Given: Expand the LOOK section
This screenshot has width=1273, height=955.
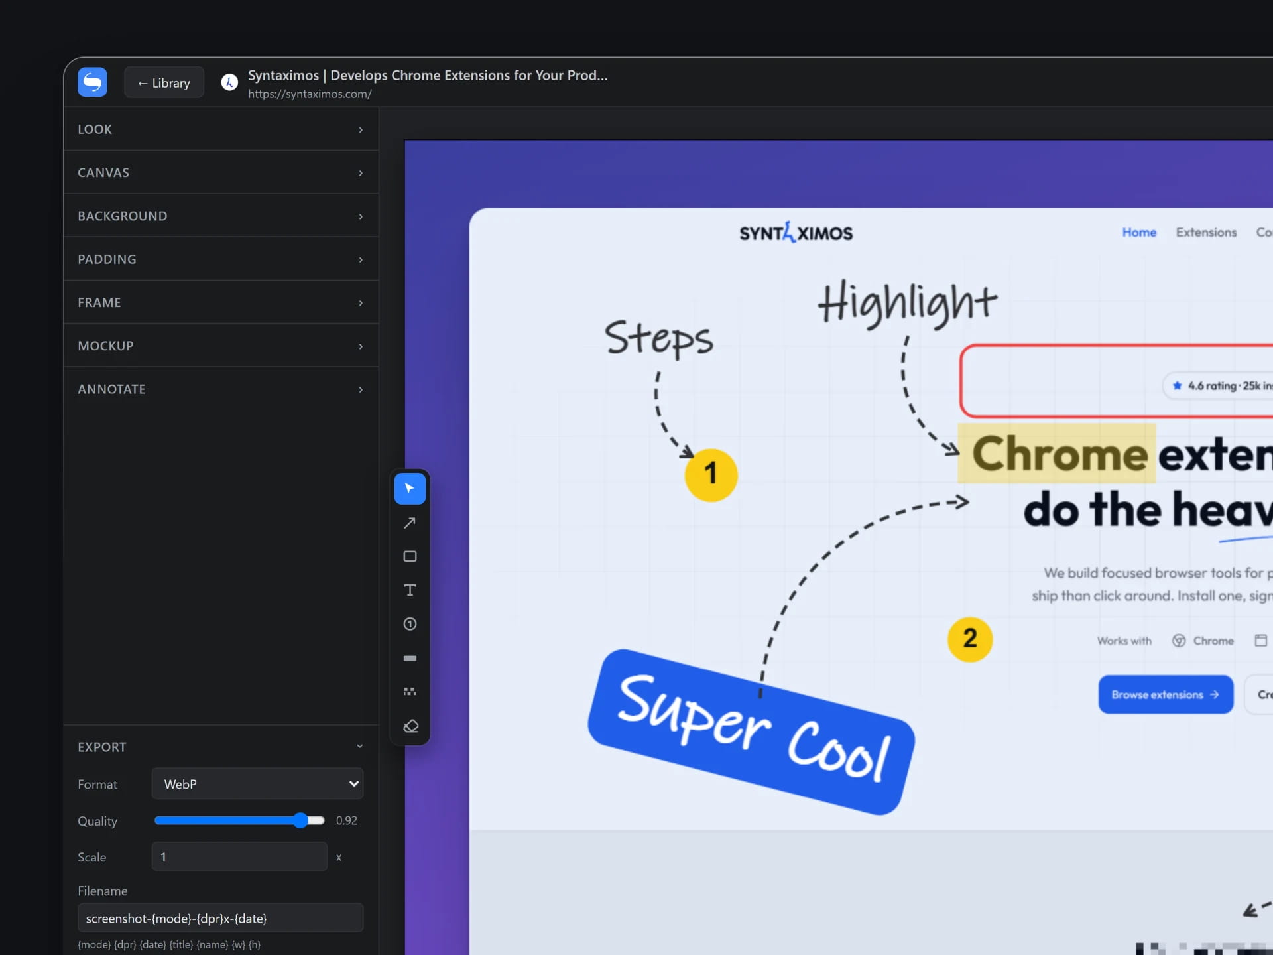Looking at the screenshot, I should coord(221,129).
